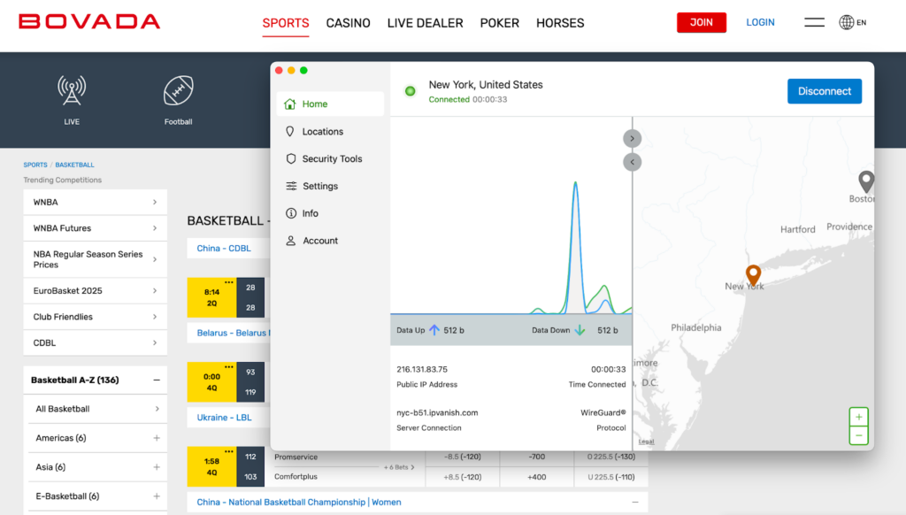
Task: Open the Settings sliders icon
Action: (290, 186)
